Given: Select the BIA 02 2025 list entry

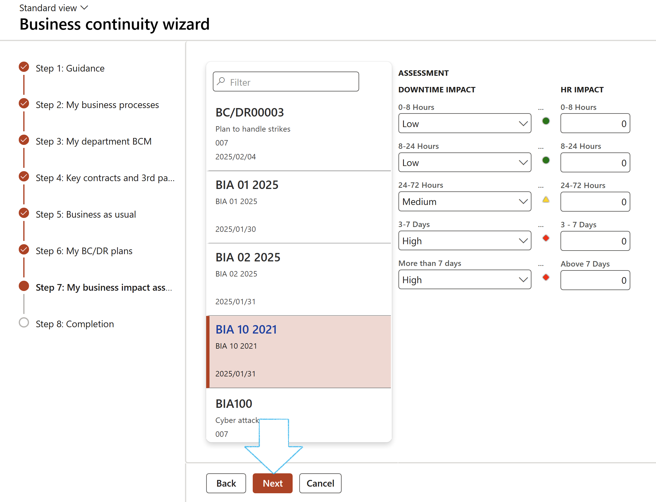Looking at the screenshot, I should 298,279.
